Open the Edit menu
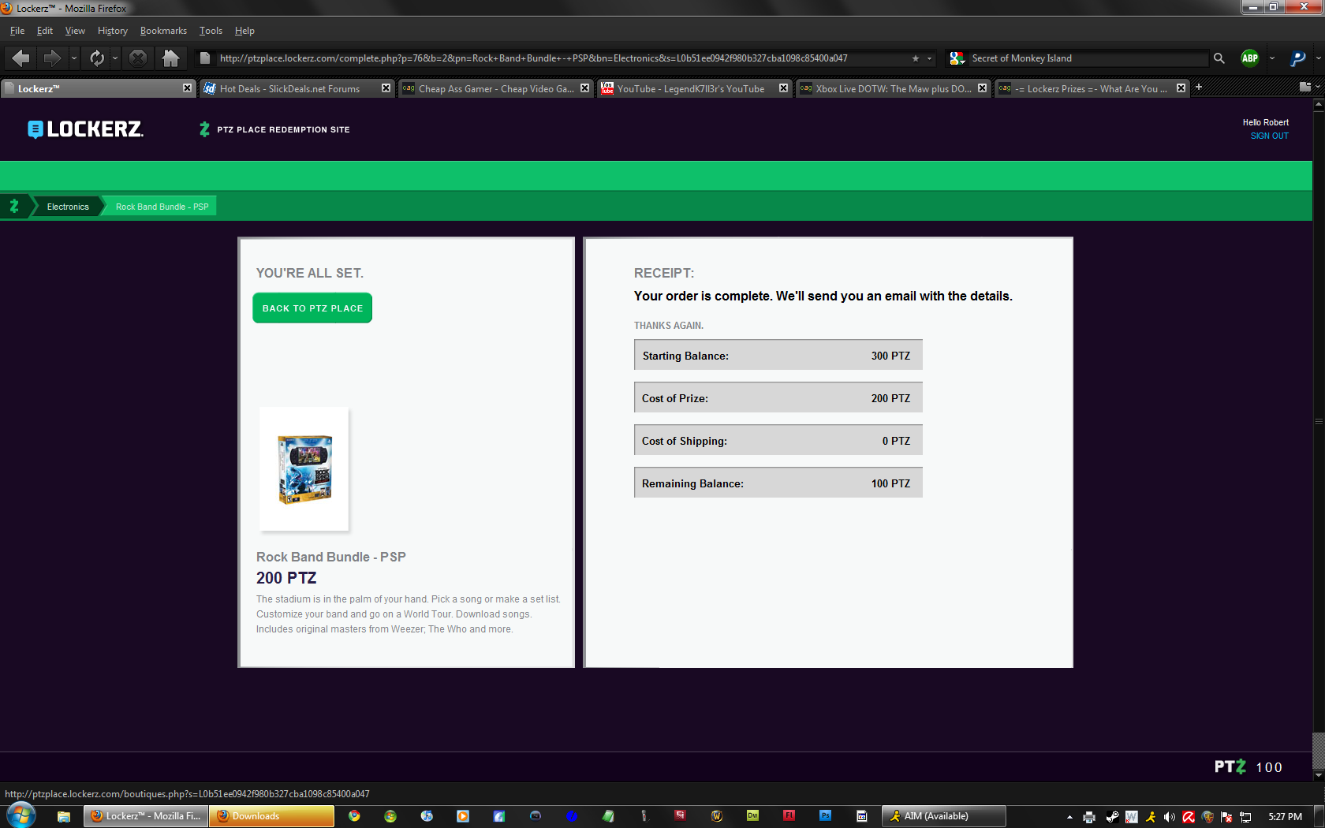This screenshot has width=1325, height=828. click(x=45, y=31)
